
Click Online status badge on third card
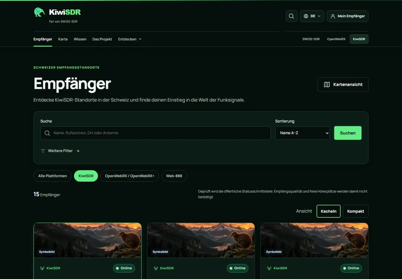(x=351, y=268)
